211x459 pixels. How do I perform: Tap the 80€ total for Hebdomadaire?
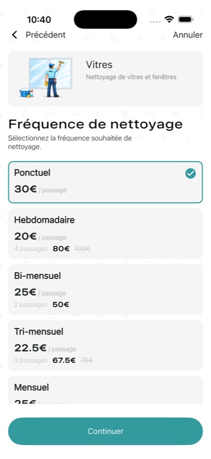click(61, 249)
